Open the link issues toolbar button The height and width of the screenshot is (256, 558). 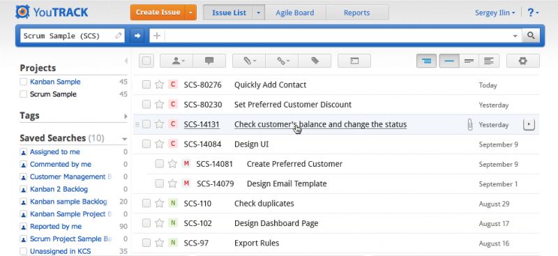point(282,61)
